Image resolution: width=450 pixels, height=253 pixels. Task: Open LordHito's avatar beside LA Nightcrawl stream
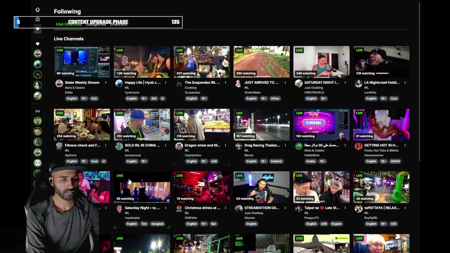358,83
